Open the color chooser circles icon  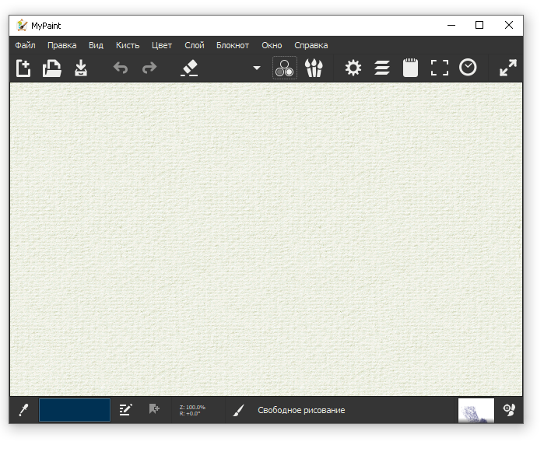click(x=285, y=68)
